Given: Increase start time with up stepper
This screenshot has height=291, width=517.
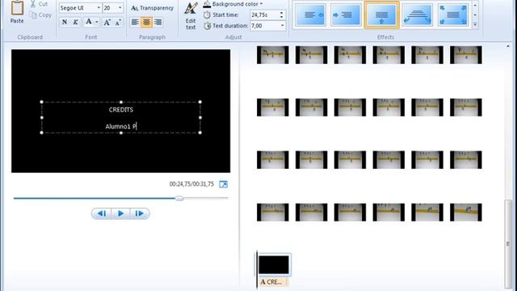Looking at the screenshot, I should [x=282, y=13].
